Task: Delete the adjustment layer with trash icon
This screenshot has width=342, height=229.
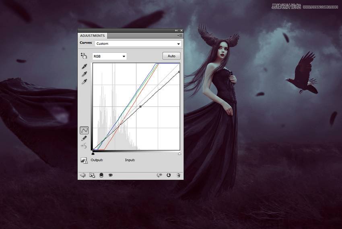Action: [x=178, y=175]
